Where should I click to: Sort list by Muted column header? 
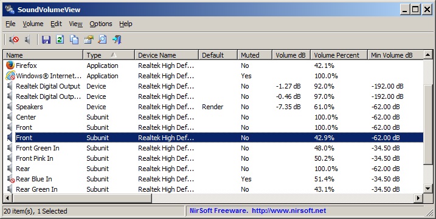(x=255, y=55)
